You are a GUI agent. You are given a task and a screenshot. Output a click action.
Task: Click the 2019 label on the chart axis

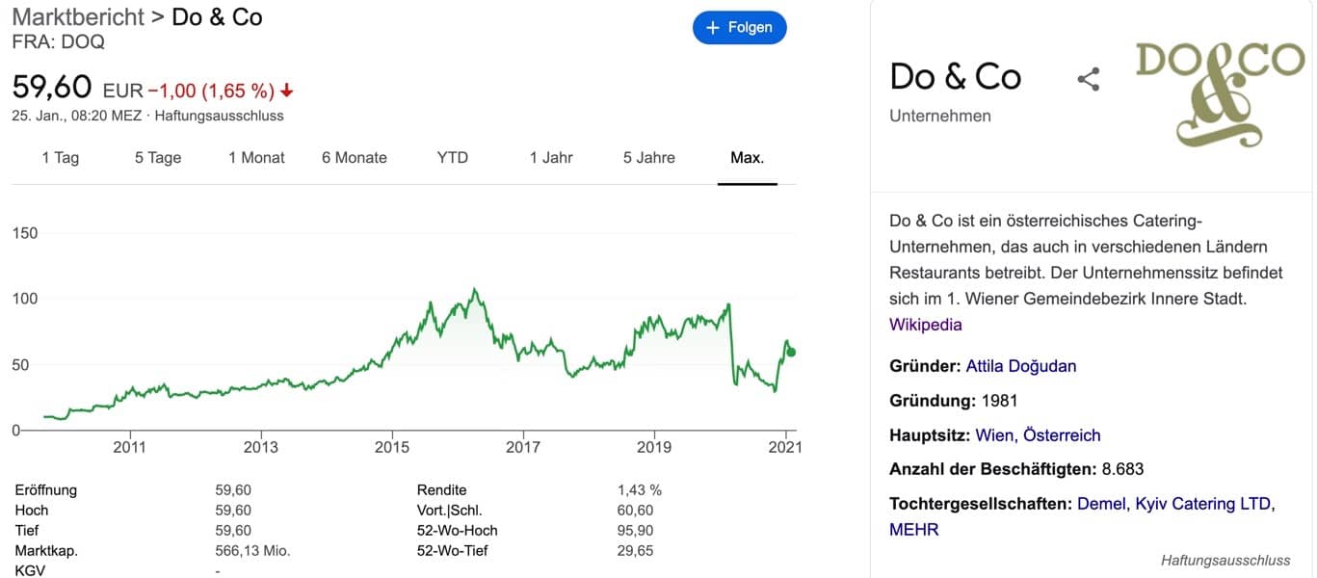(x=654, y=448)
